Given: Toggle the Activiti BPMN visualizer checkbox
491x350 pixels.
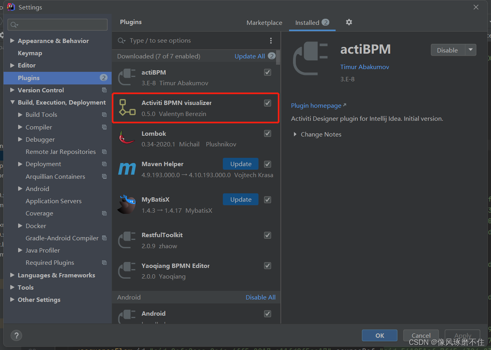Looking at the screenshot, I should pyautogui.click(x=267, y=103).
